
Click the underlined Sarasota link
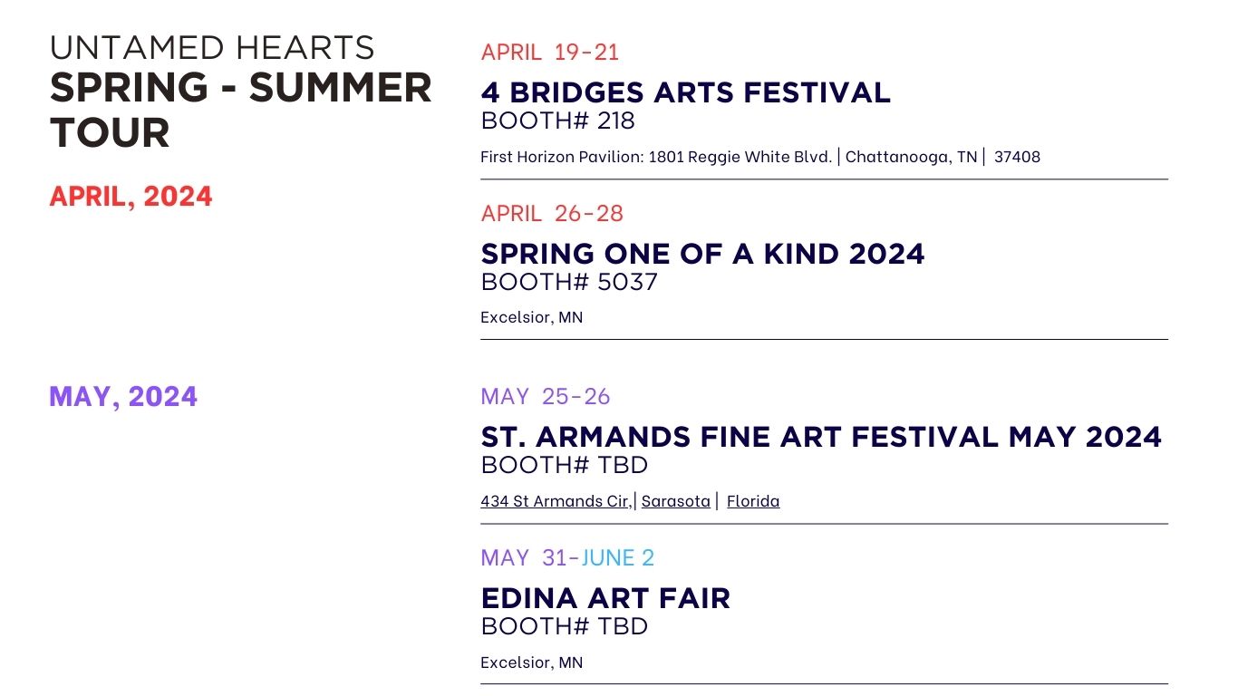(676, 500)
